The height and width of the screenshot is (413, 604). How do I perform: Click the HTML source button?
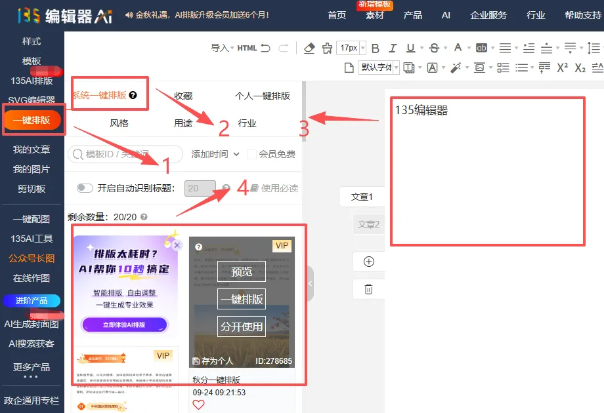tap(247, 48)
